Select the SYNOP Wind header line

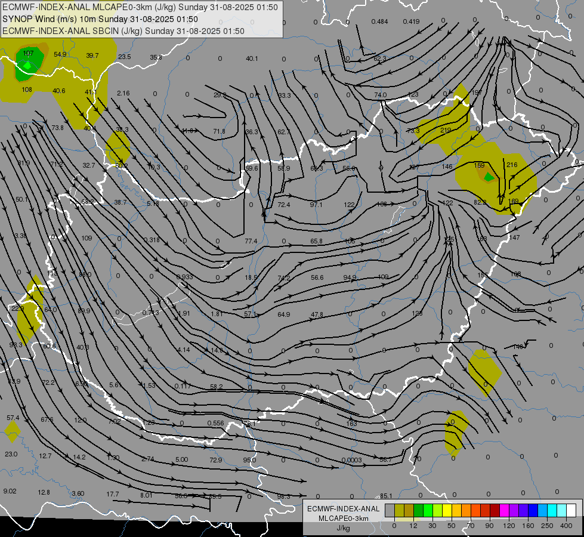pyautogui.click(x=100, y=19)
